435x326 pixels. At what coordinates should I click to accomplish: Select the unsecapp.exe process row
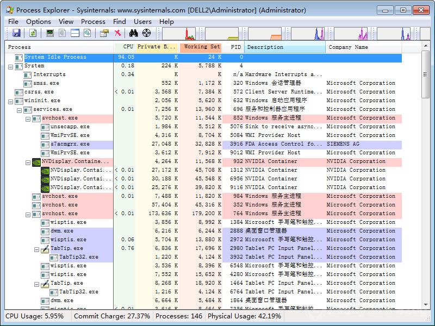(203, 127)
